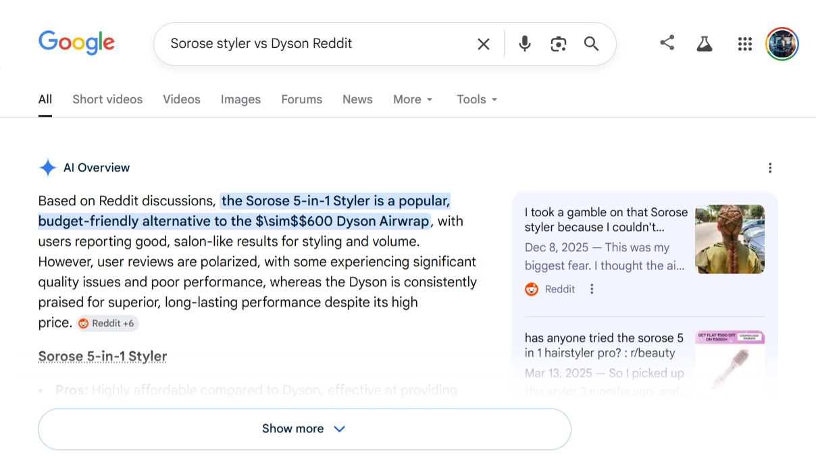This screenshot has height=466, width=816.
Task: Open the Tools dropdown
Action: tap(476, 99)
